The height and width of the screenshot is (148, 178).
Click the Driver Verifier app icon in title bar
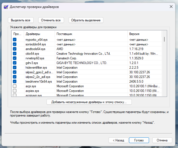(6, 7)
